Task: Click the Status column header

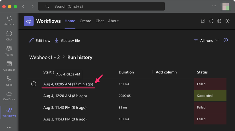Action: pyautogui.click(x=202, y=72)
